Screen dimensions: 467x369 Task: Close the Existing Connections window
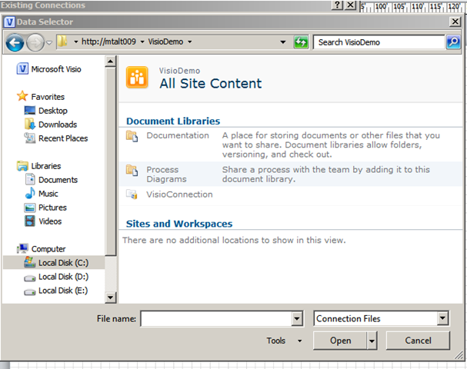[x=351, y=5]
